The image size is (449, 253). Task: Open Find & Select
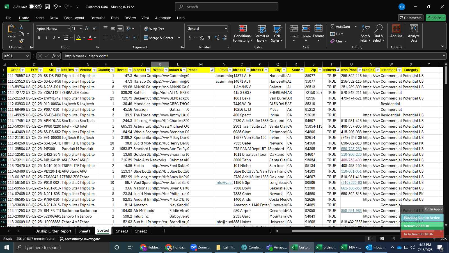pos(378,33)
